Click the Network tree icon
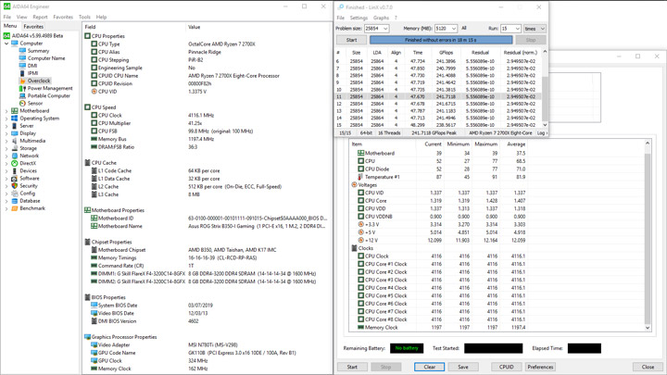 (15, 156)
